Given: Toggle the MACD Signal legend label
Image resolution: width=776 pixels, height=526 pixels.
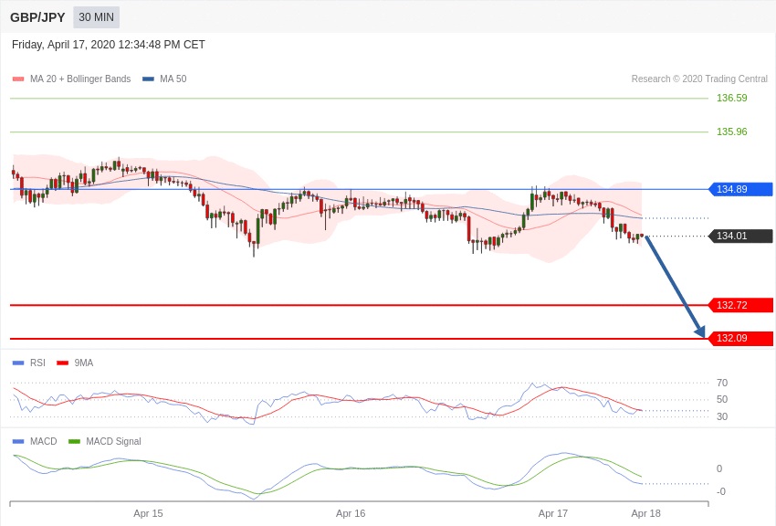Looking at the screenshot, I should (x=113, y=441).
